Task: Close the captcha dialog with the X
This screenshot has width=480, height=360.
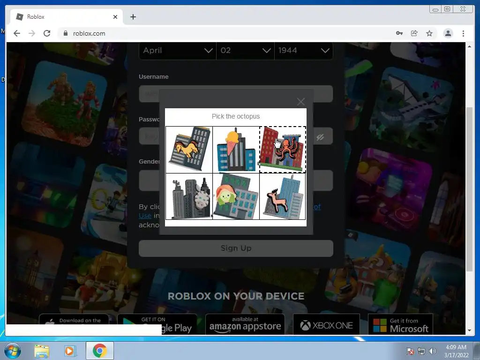Action: (300, 102)
